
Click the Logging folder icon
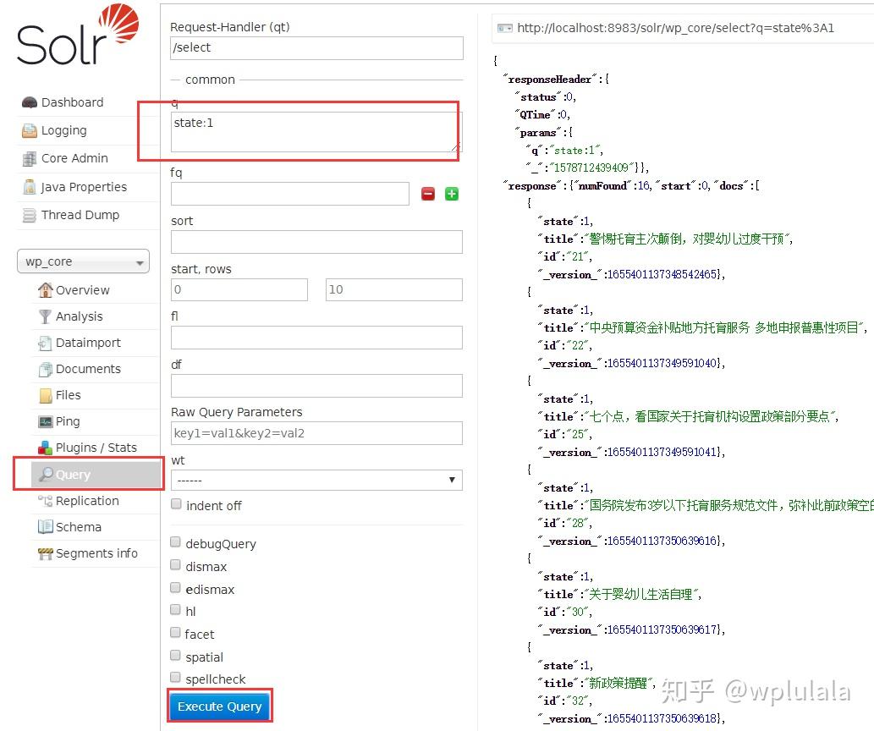tap(29, 130)
